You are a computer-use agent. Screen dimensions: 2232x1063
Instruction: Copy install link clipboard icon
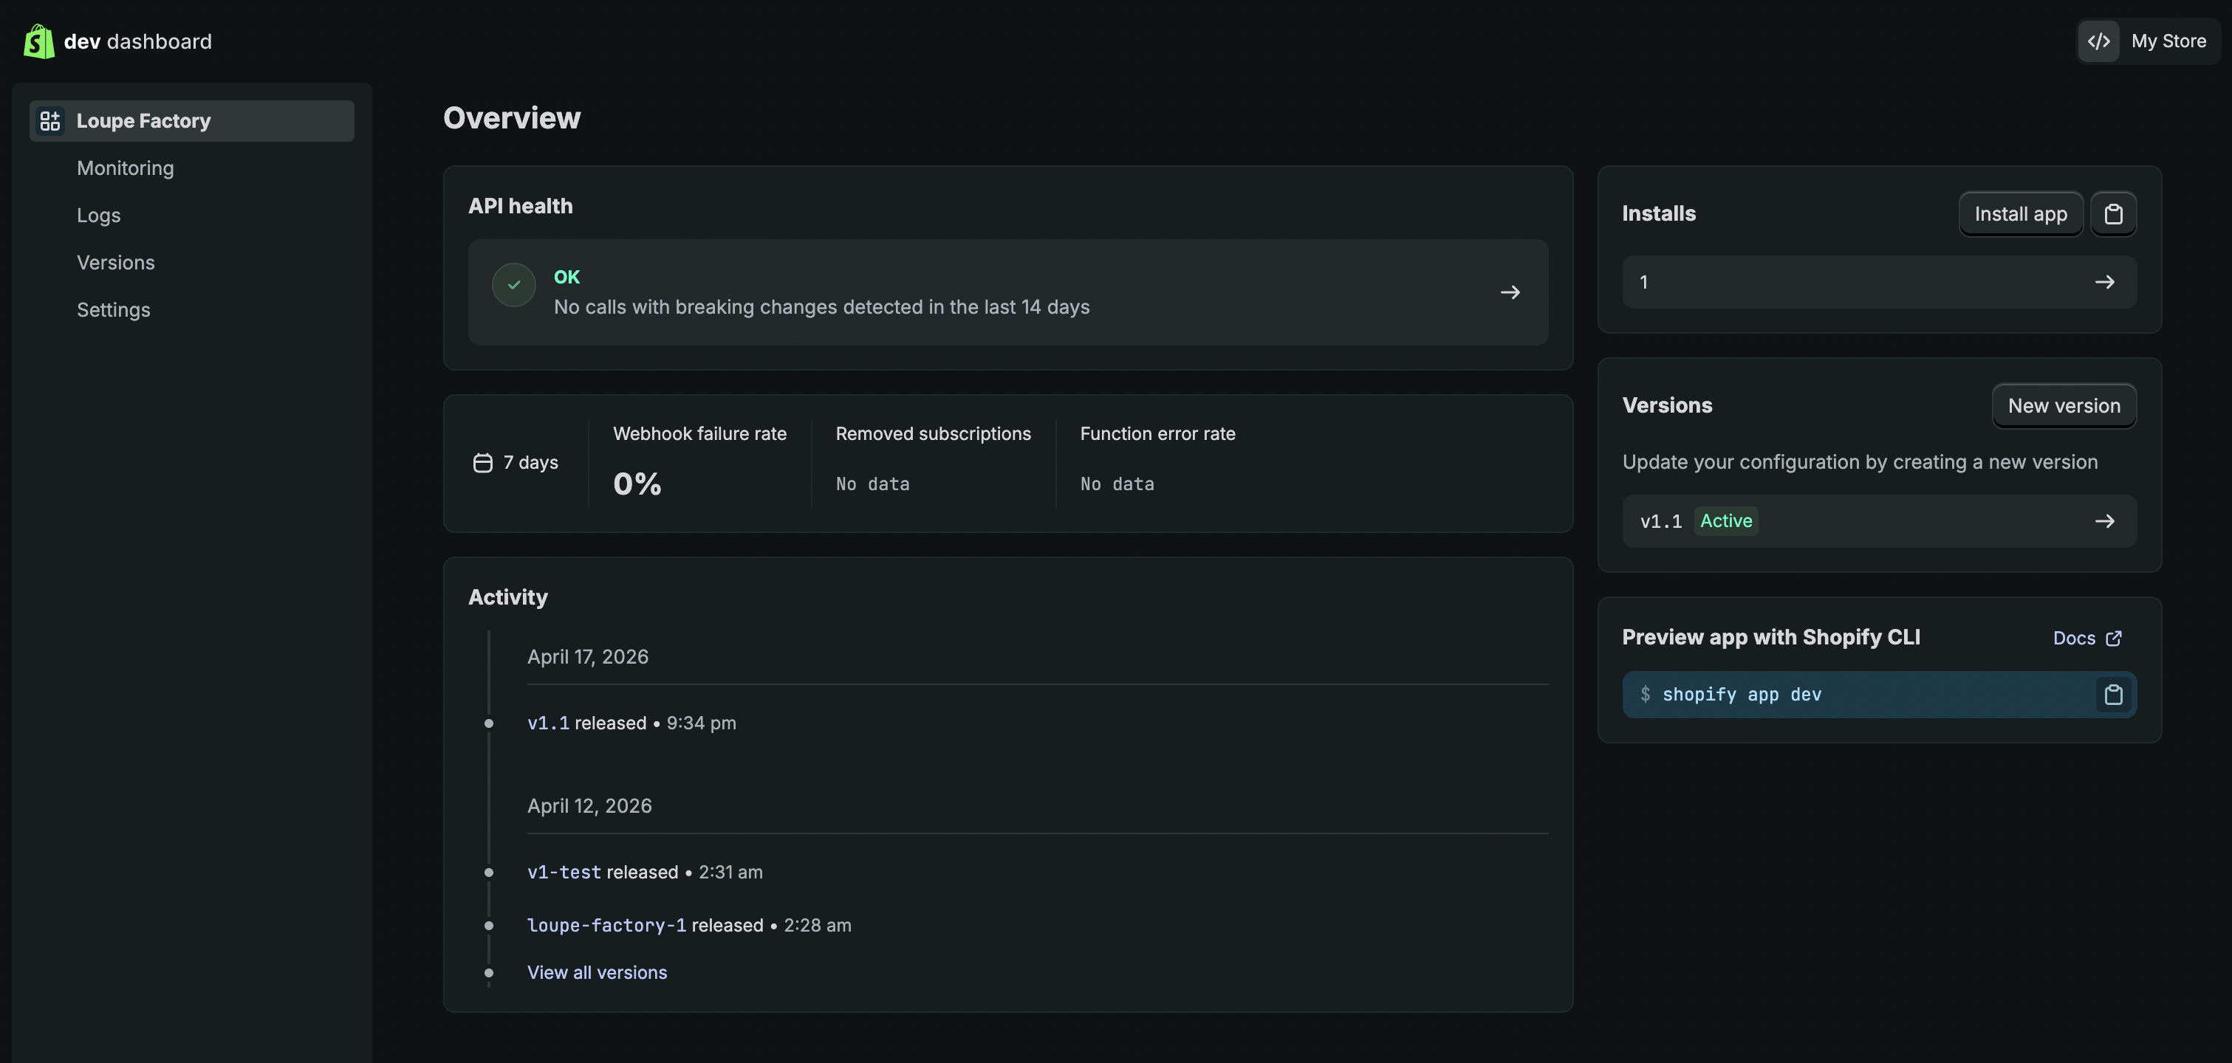click(2113, 214)
